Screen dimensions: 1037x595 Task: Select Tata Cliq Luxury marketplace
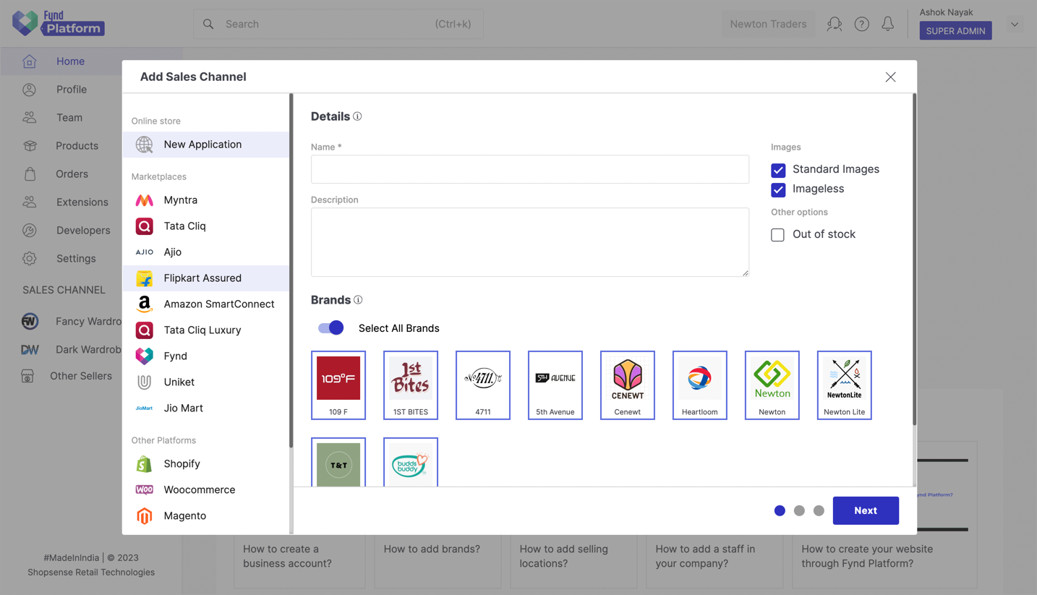206,330
